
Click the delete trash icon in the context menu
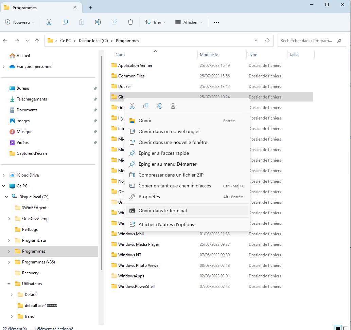(x=173, y=106)
